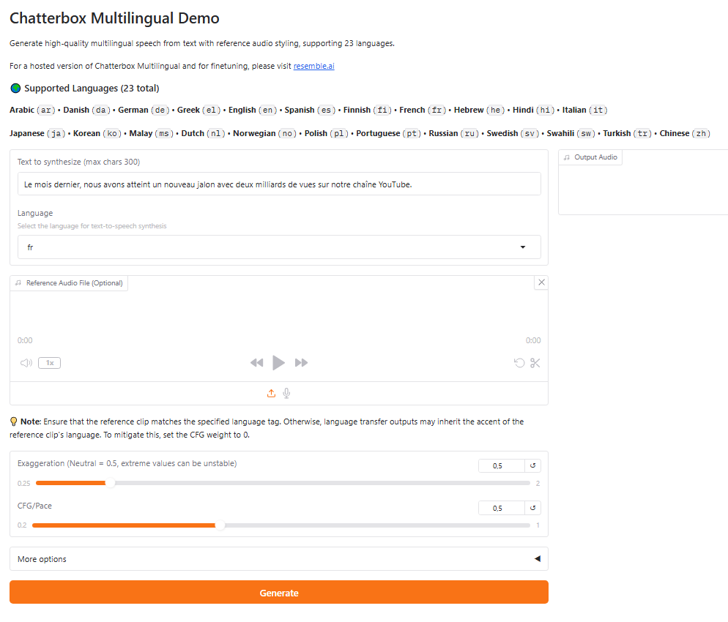Click the Turkish tr language entry
Viewport: 728px width, 622px height.
pos(627,134)
